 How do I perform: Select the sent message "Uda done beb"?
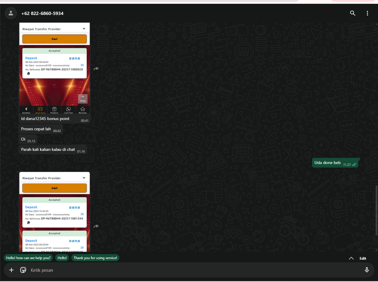point(335,163)
